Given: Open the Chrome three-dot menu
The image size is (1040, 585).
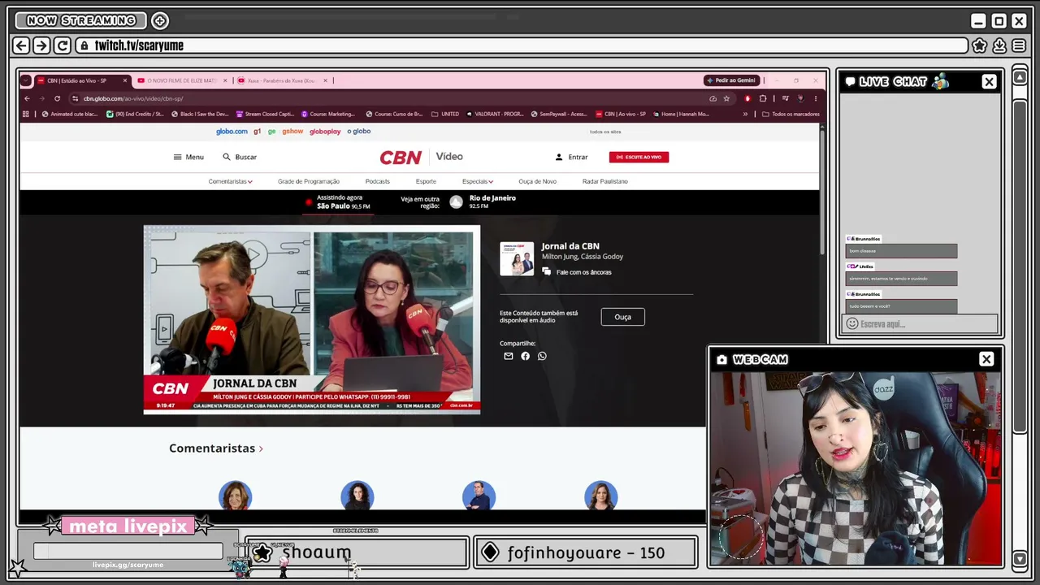Looking at the screenshot, I should [x=816, y=98].
